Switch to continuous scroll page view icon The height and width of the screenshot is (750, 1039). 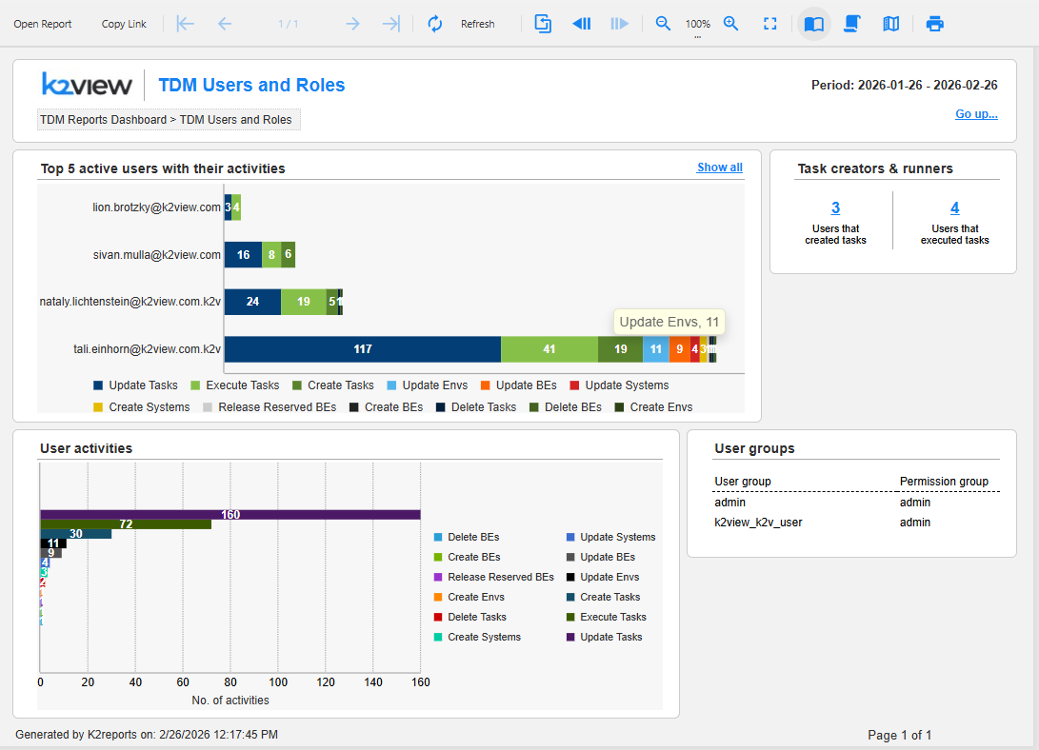pos(852,24)
